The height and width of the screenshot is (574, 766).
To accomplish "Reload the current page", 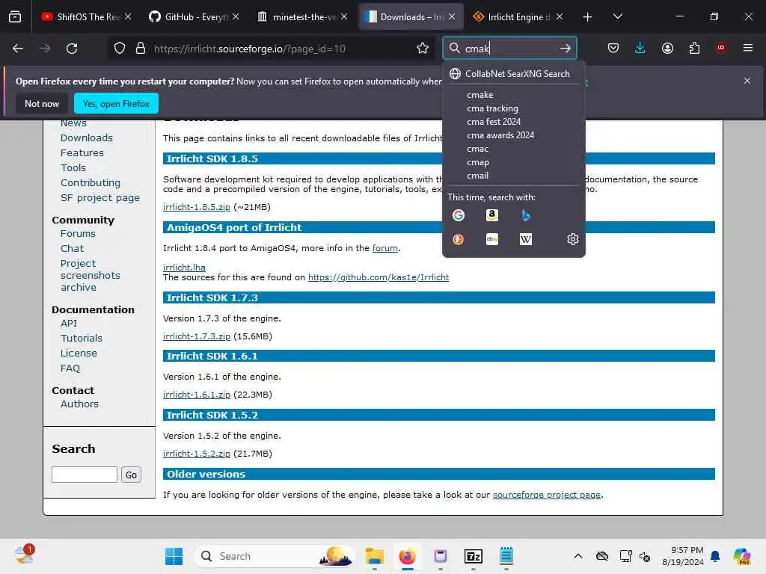I will click(x=72, y=49).
